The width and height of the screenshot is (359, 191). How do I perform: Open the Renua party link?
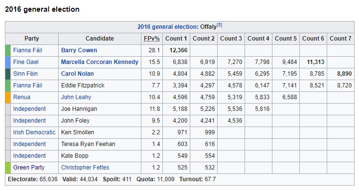tap(22, 97)
